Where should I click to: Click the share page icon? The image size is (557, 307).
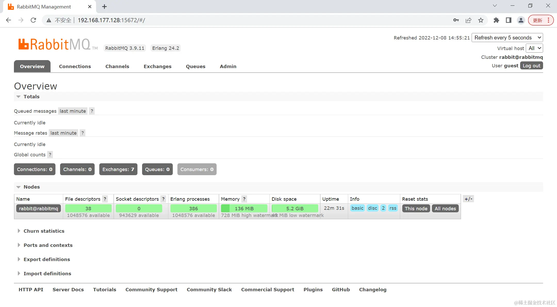click(468, 20)
